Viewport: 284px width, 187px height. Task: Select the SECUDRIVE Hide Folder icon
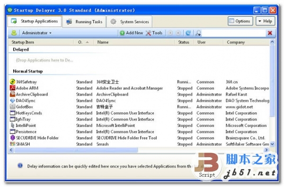pos(12,138)
